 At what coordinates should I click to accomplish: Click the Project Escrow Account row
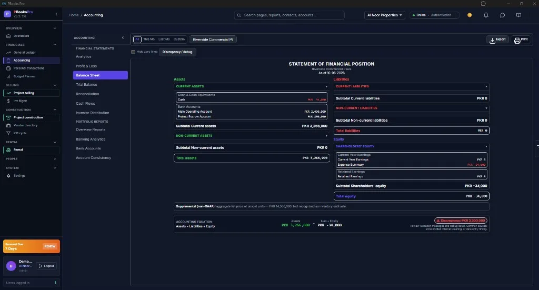252,117
